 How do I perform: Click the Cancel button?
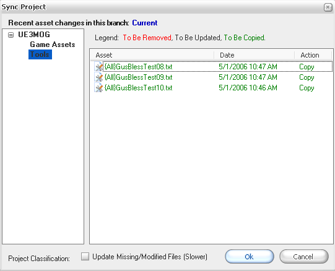point(304,257)
